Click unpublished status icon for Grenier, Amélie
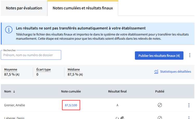The image size is (195, 119). click(x=160, y=105)
